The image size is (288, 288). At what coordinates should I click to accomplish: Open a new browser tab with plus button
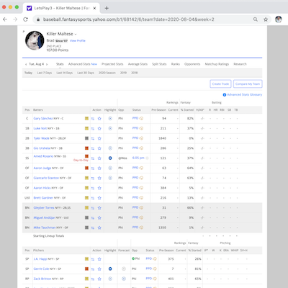point(107,8)
